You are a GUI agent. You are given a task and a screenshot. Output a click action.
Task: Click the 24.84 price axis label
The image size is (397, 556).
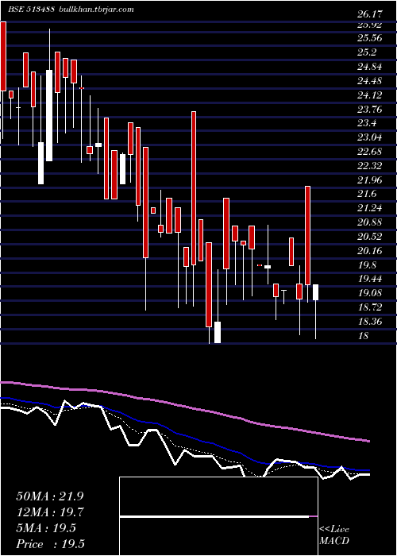pyautogui.click(x=370, y=67)
